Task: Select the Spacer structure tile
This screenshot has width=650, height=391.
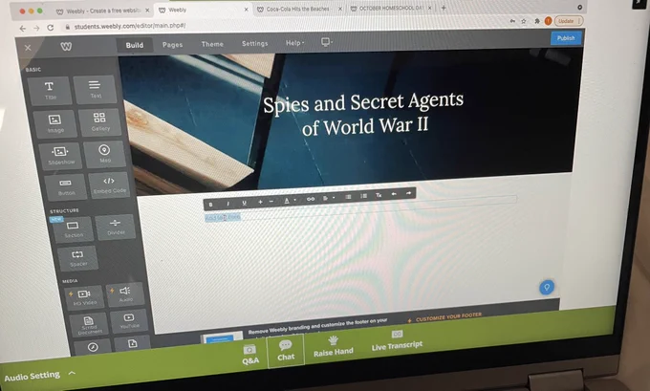Action: tap(78, 258)
